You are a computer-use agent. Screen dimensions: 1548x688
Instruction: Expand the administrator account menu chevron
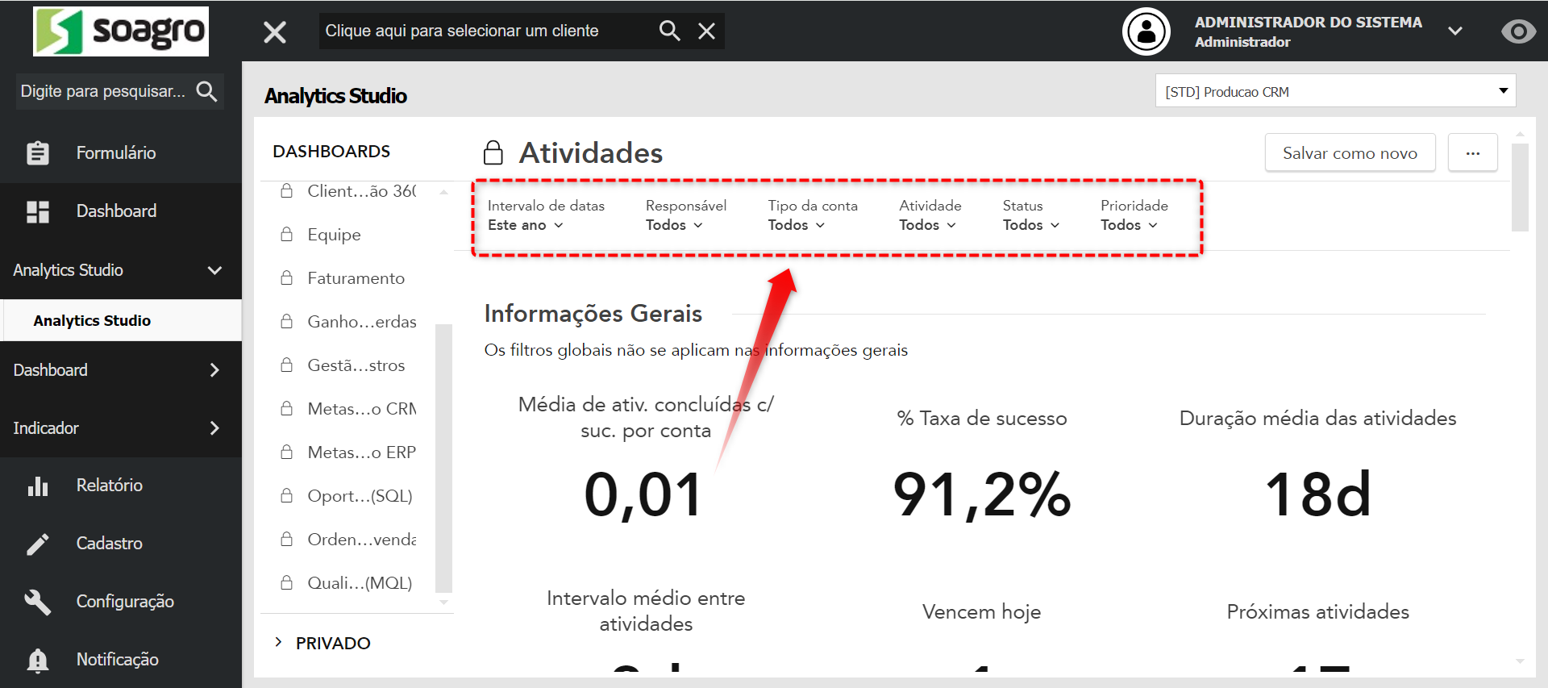point(1455,31)
